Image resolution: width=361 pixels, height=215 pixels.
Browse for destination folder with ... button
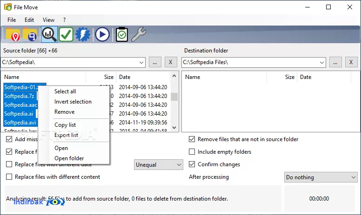tap(335, 62)
